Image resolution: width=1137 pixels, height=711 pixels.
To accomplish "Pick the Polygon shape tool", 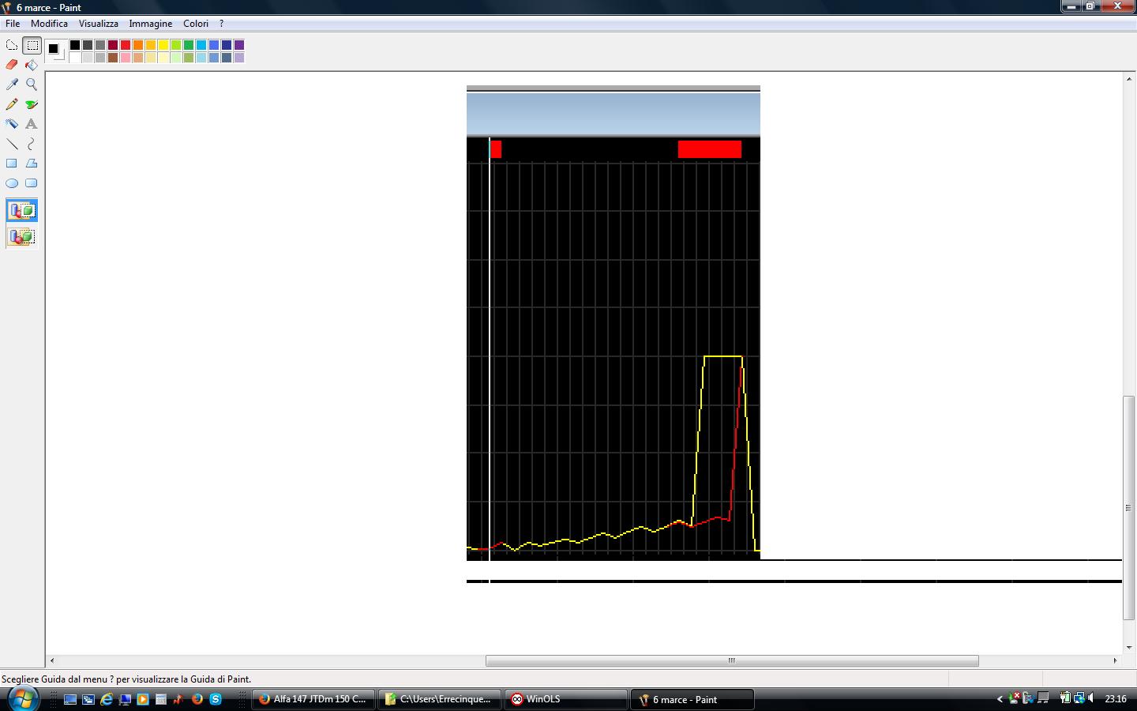I will pos(32,164).
